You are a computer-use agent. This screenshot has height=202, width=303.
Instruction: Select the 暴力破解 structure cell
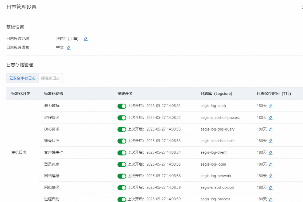[52, 106]
